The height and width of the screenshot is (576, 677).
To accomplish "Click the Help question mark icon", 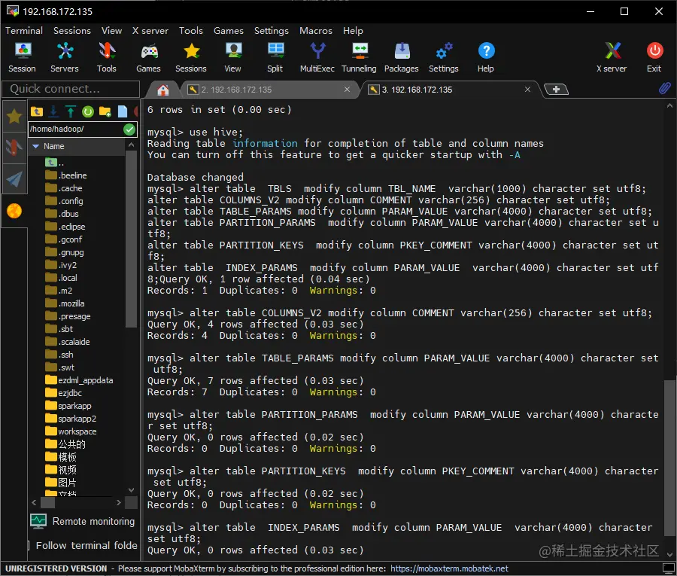I will [486, 57].
